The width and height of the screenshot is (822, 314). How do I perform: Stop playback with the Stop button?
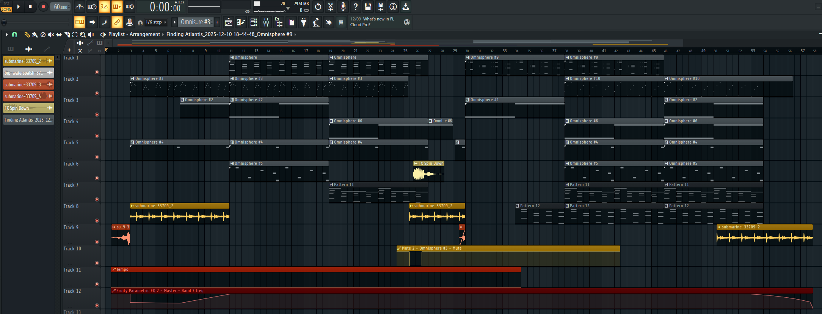point(30,6)
